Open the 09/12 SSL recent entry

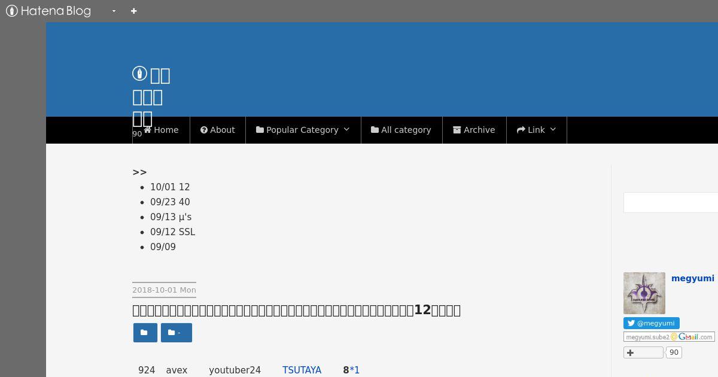point(172,232)
